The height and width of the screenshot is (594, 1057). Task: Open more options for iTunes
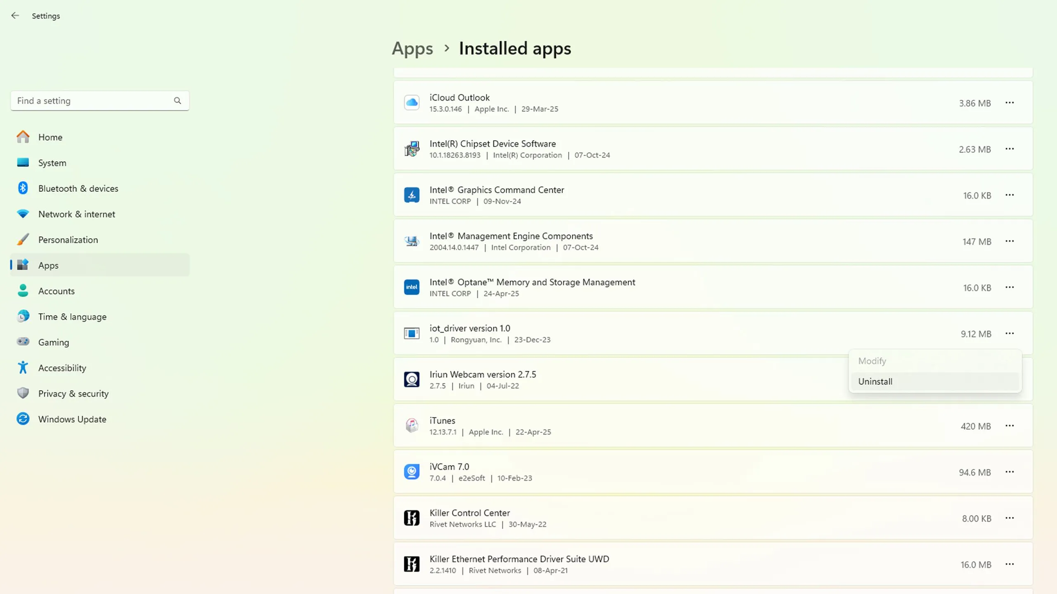1010,426
